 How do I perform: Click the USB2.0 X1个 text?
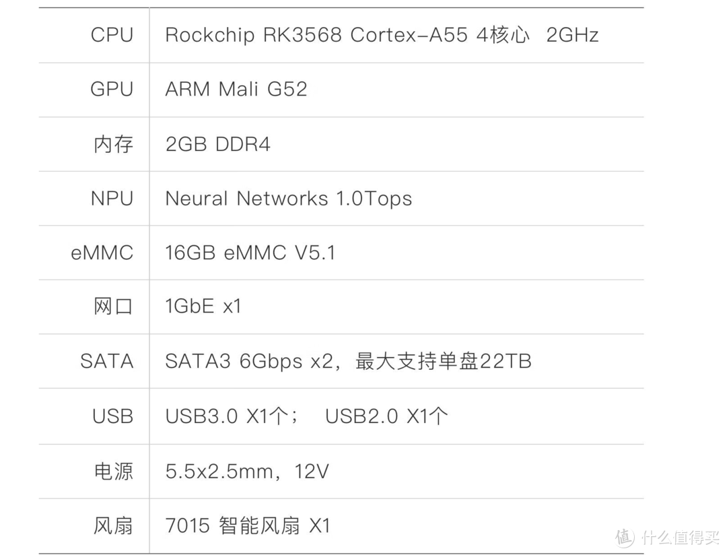386,416
